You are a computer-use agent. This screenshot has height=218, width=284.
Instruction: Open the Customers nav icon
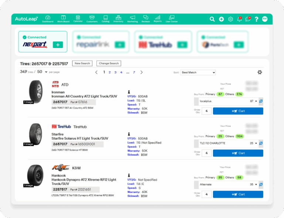(x=92, y=19)
